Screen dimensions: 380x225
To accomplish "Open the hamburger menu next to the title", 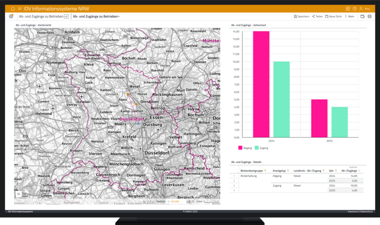I will pyautogui.click(x=19, y=9).
